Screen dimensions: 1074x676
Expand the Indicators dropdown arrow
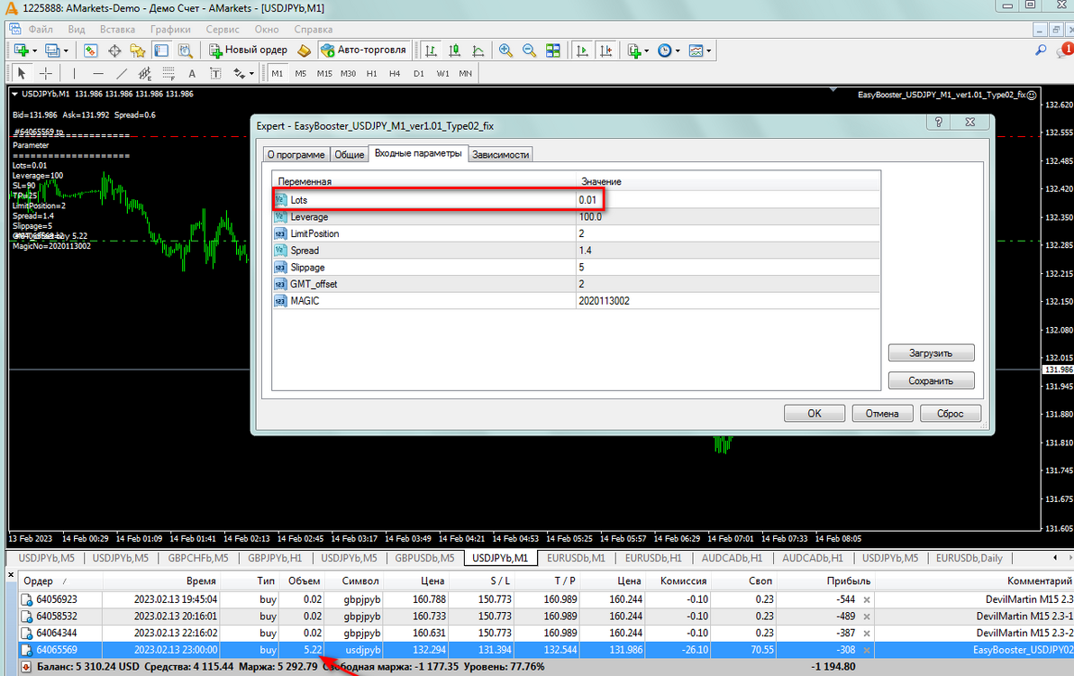(x=647, y=50)
